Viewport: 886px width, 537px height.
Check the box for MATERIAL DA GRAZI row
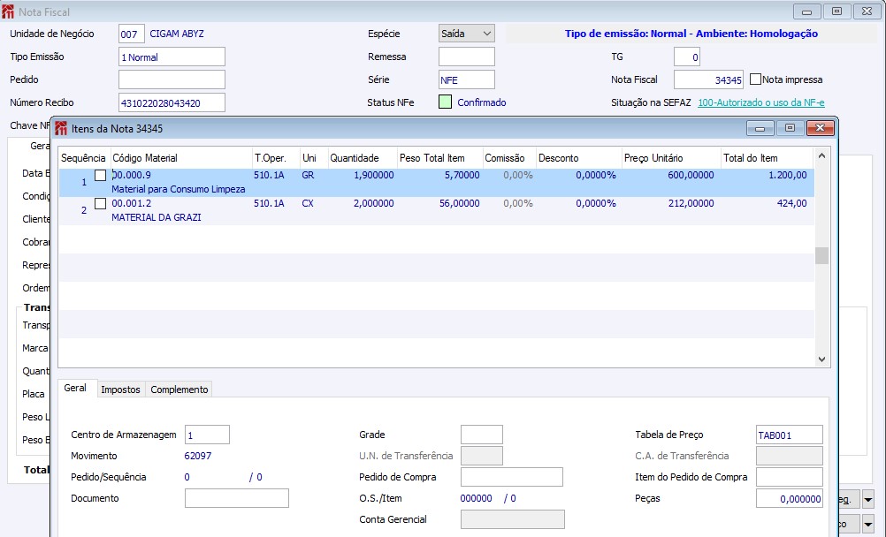pyautogui.click(x=101, y=204)
